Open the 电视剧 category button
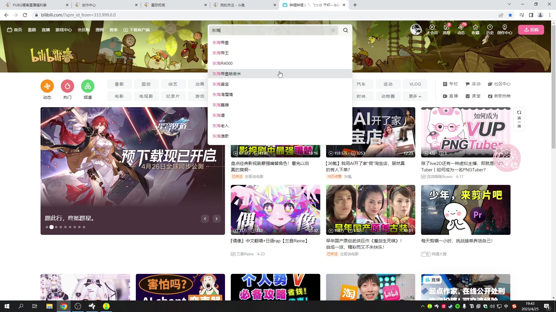The height and width of the screenshot is (312, 556). (146, 96)
